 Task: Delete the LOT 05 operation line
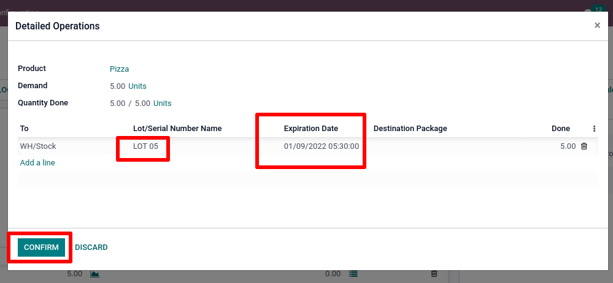[584, 146]
